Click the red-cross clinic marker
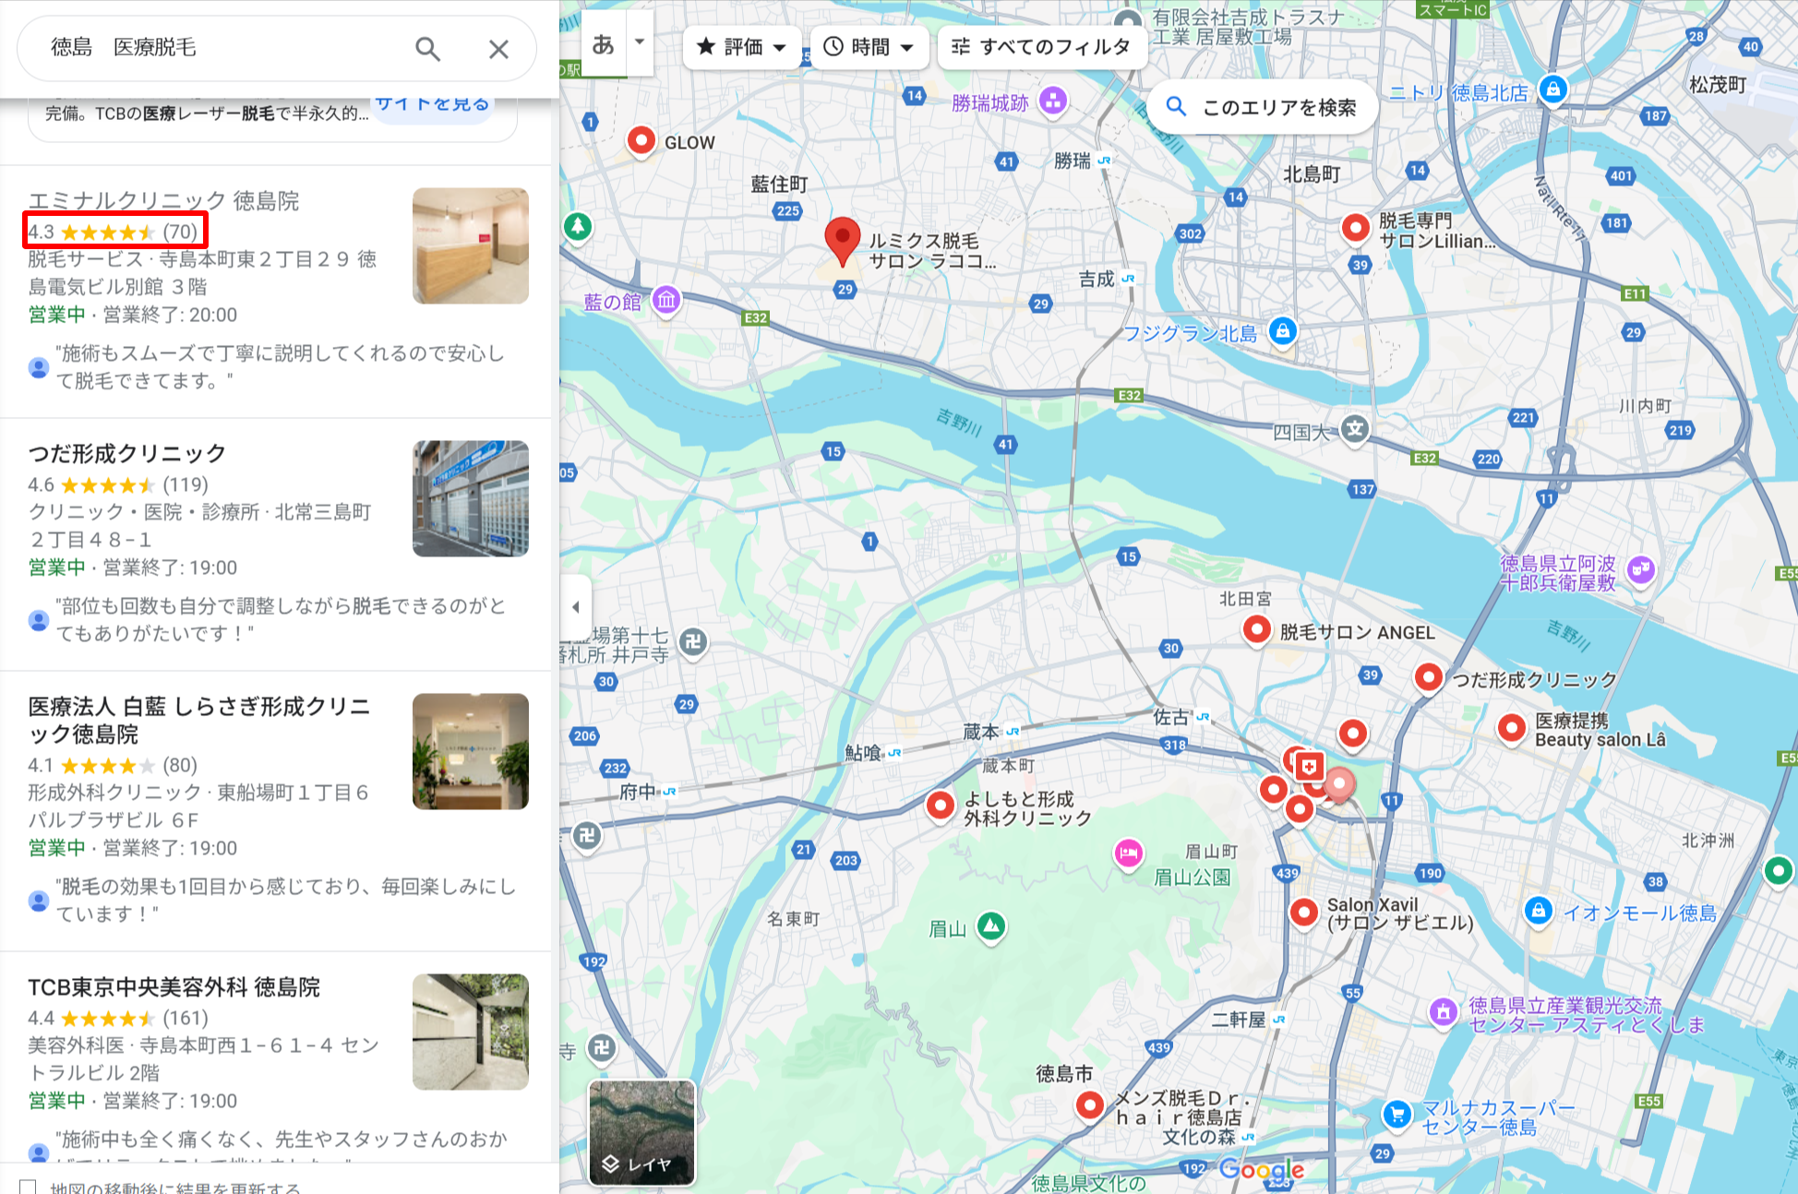This screenshot has height=1194, width=1798. (1309, 766)
